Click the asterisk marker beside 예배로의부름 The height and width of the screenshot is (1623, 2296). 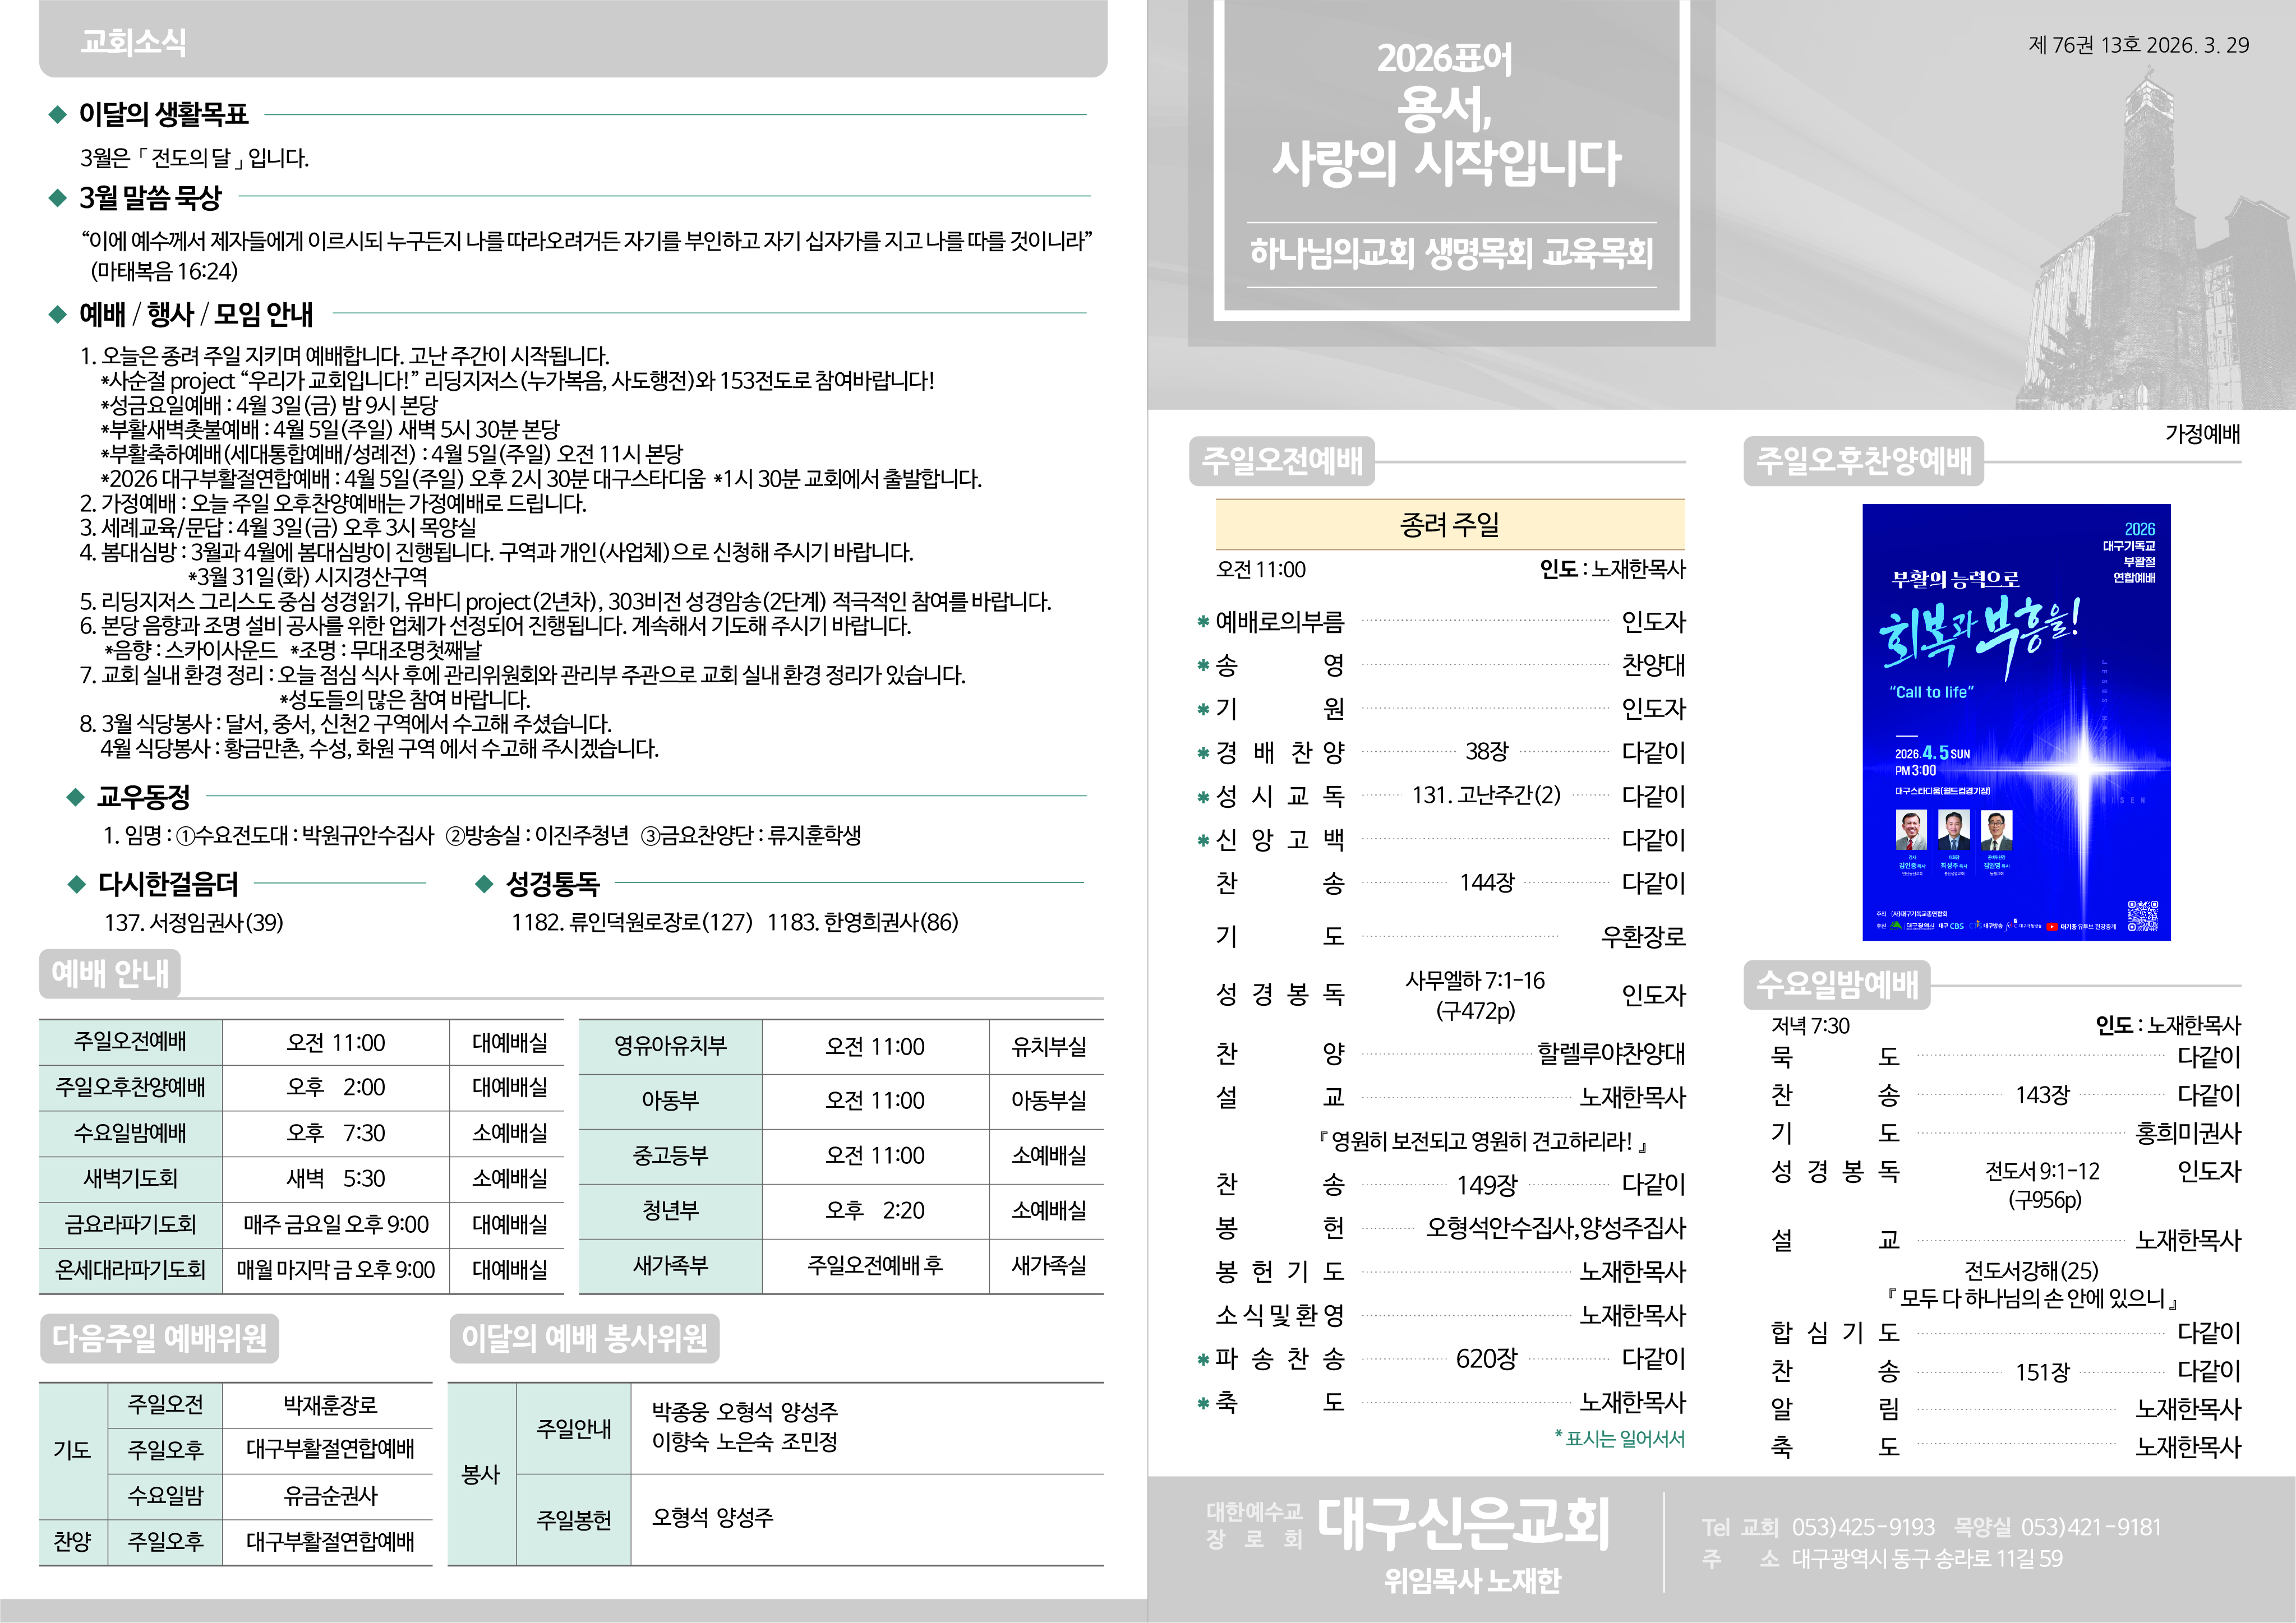1203,623
